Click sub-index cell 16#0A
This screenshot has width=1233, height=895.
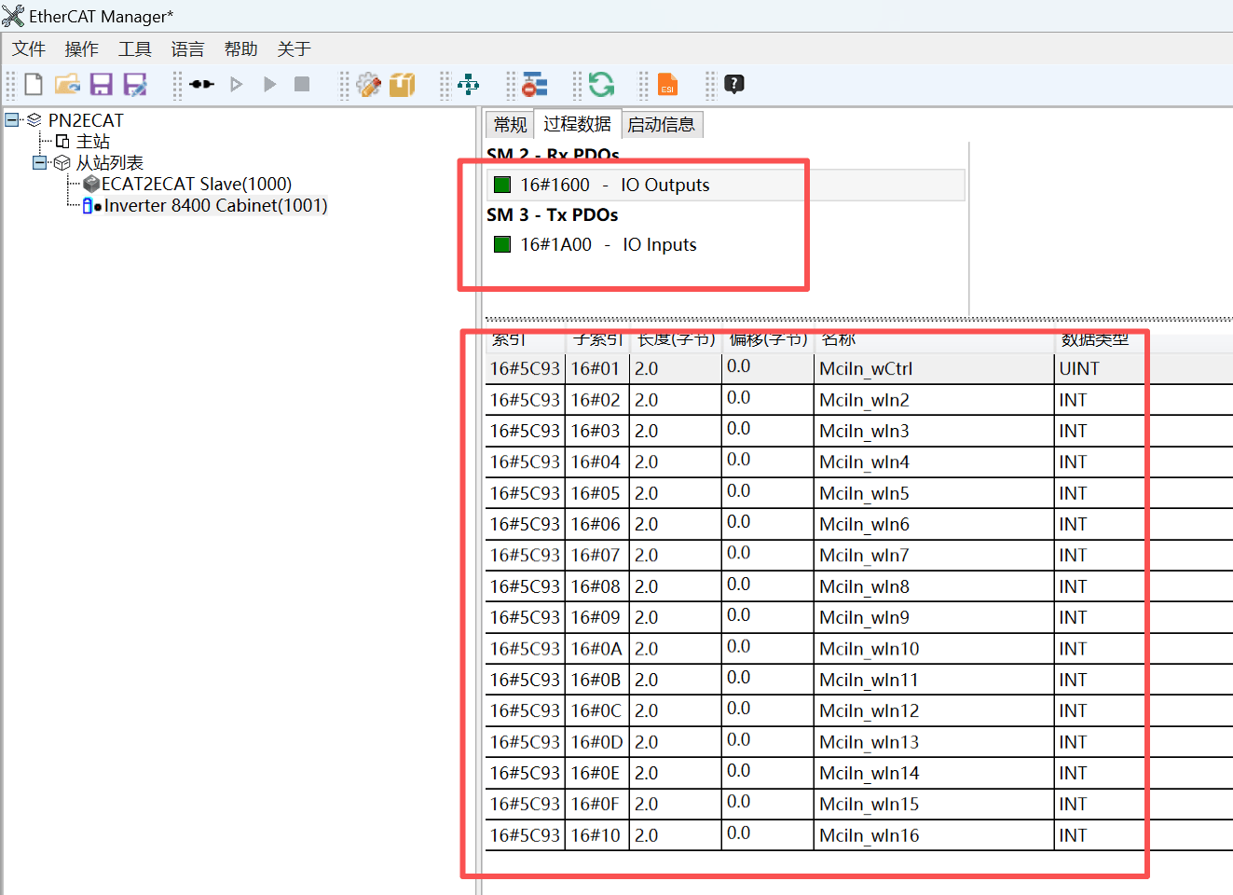click(596, 649)
